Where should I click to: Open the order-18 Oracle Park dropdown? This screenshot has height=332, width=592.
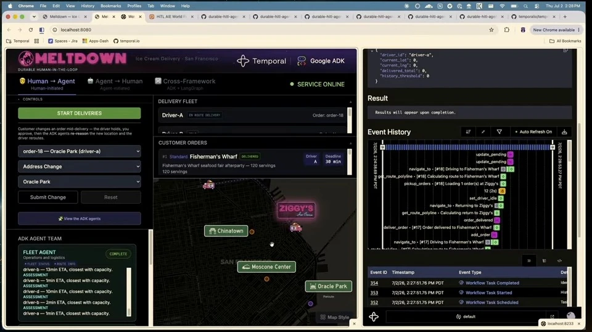[x=80, y=151]
